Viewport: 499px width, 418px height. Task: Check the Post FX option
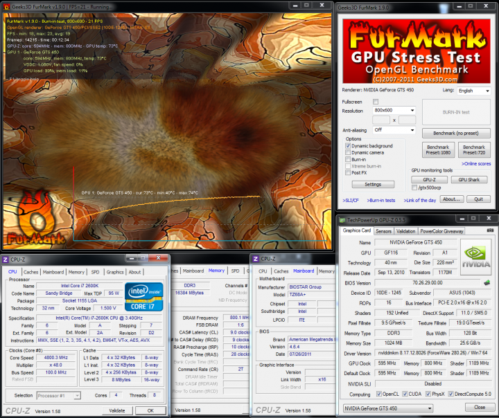[348, 172]
